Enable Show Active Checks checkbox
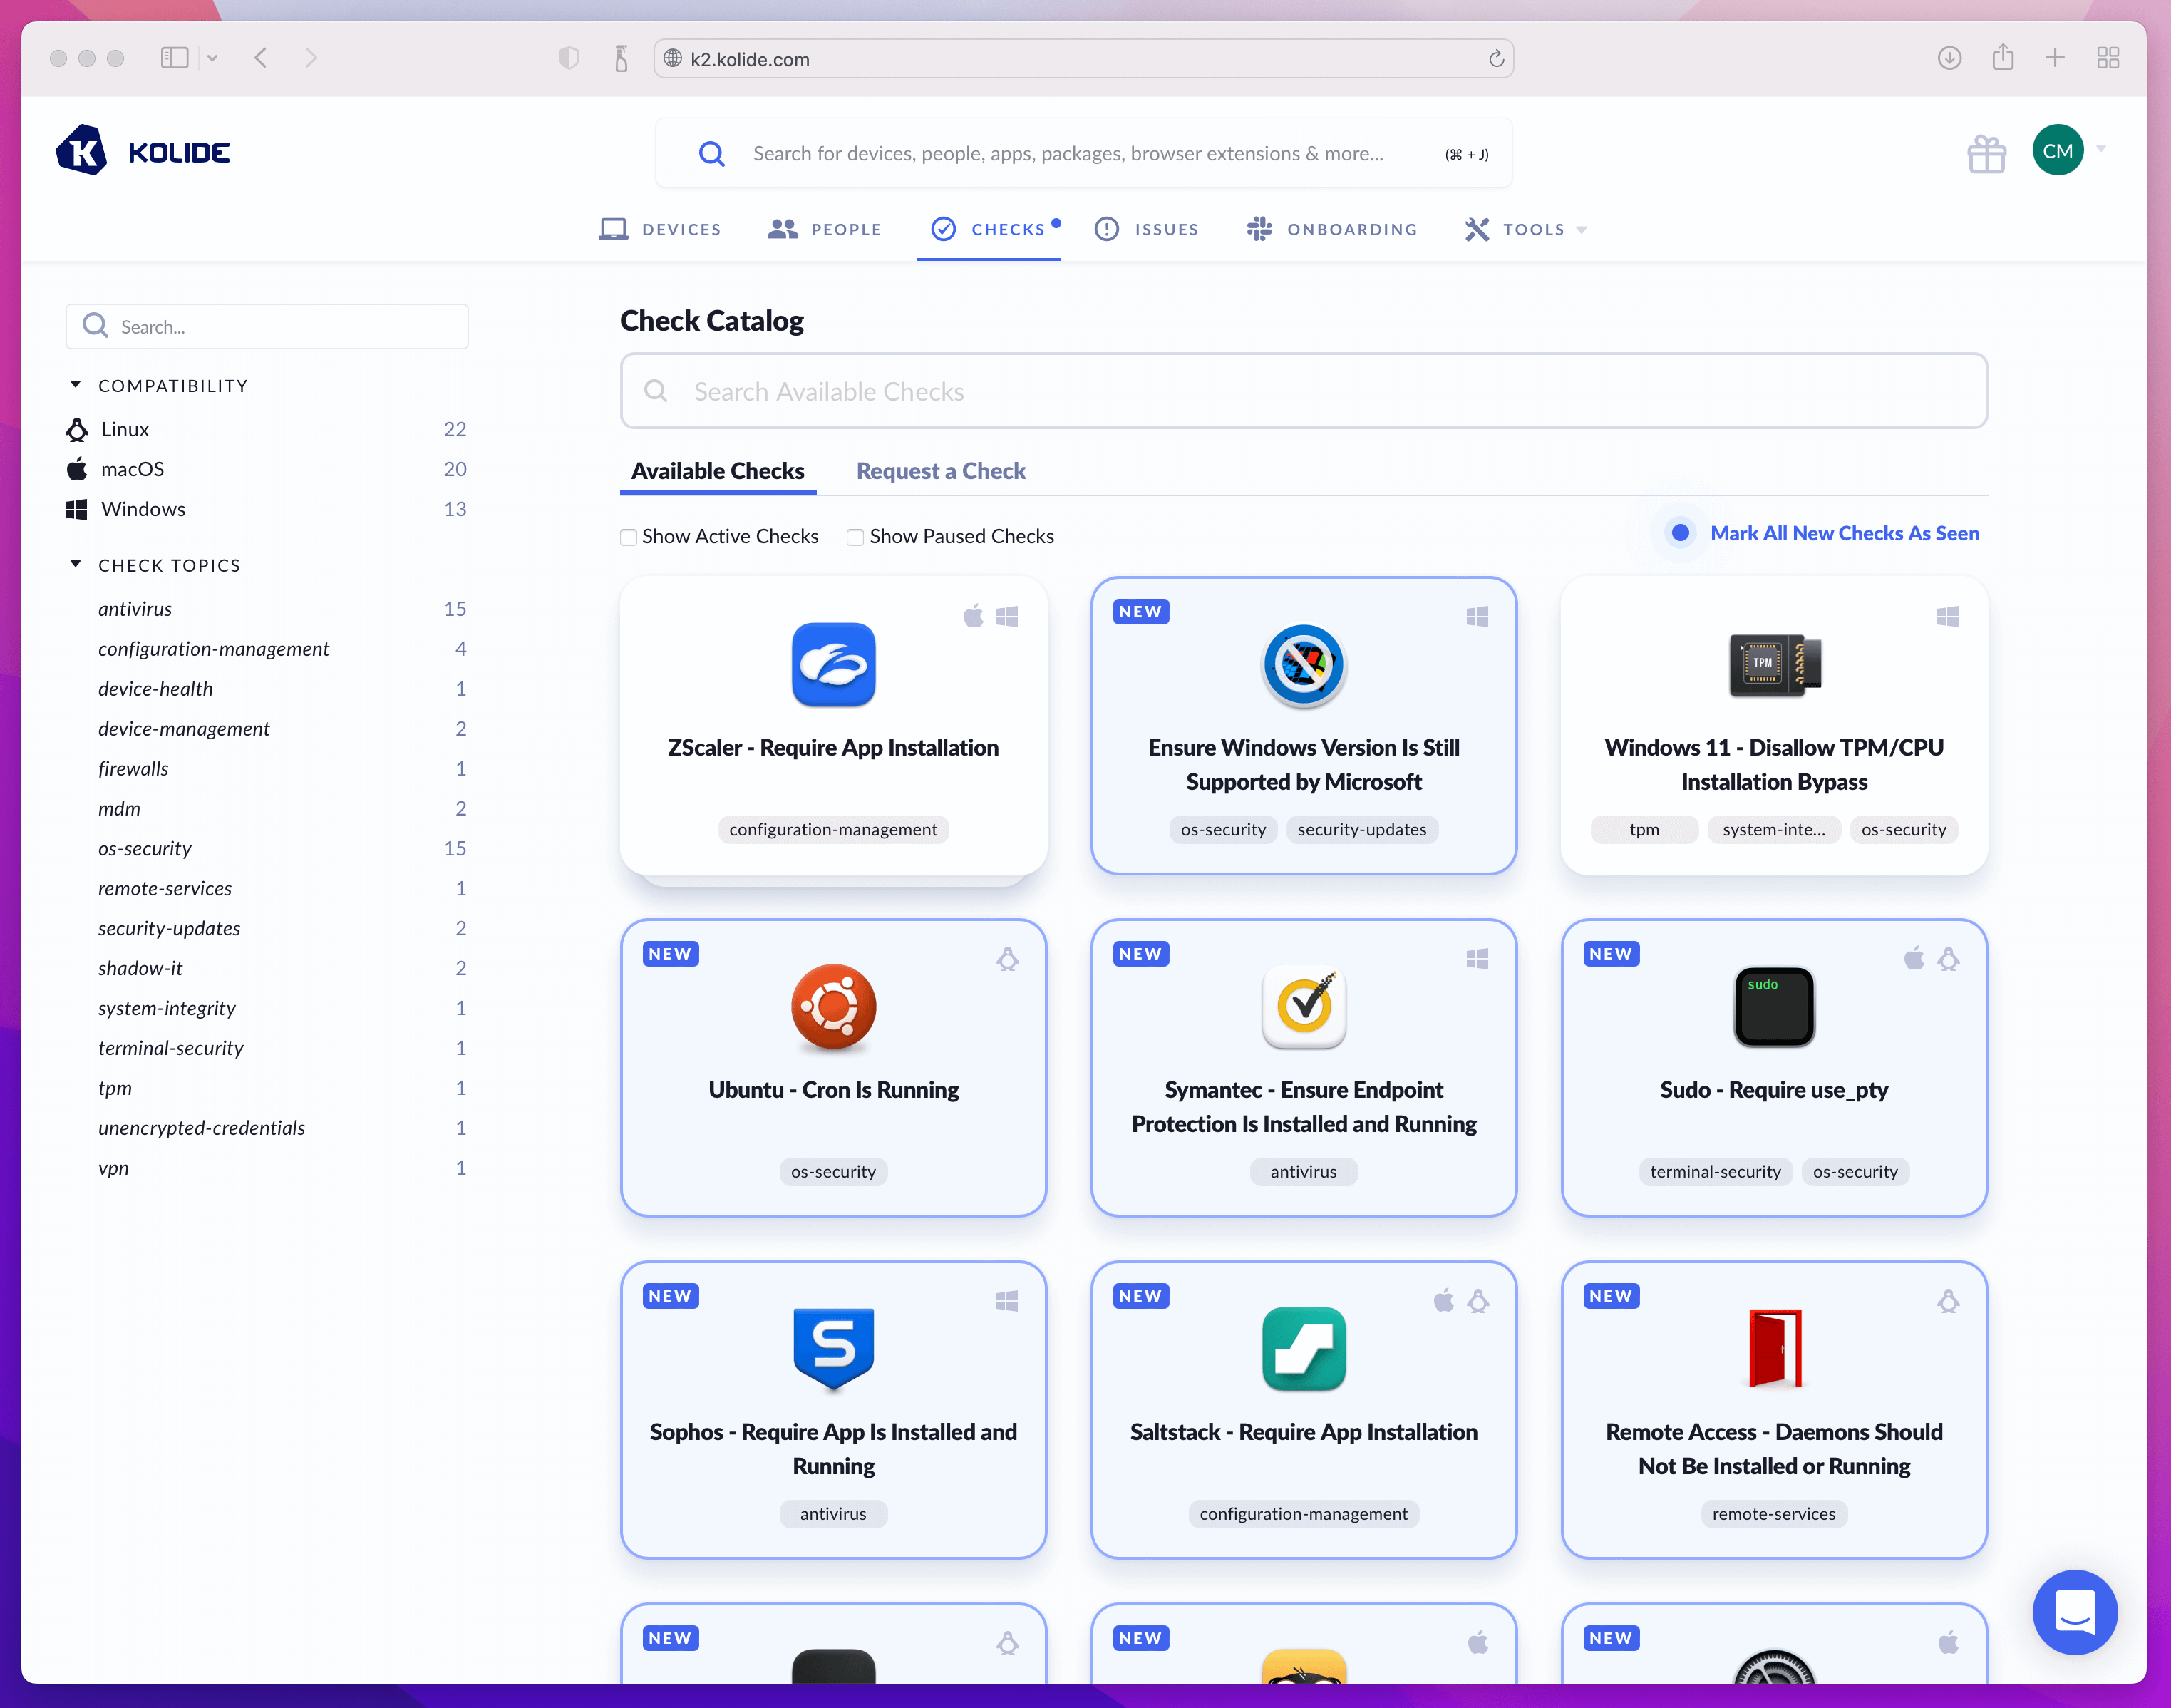Image resolution: width=2171 pixels, height=1708 pixels. 629,537
